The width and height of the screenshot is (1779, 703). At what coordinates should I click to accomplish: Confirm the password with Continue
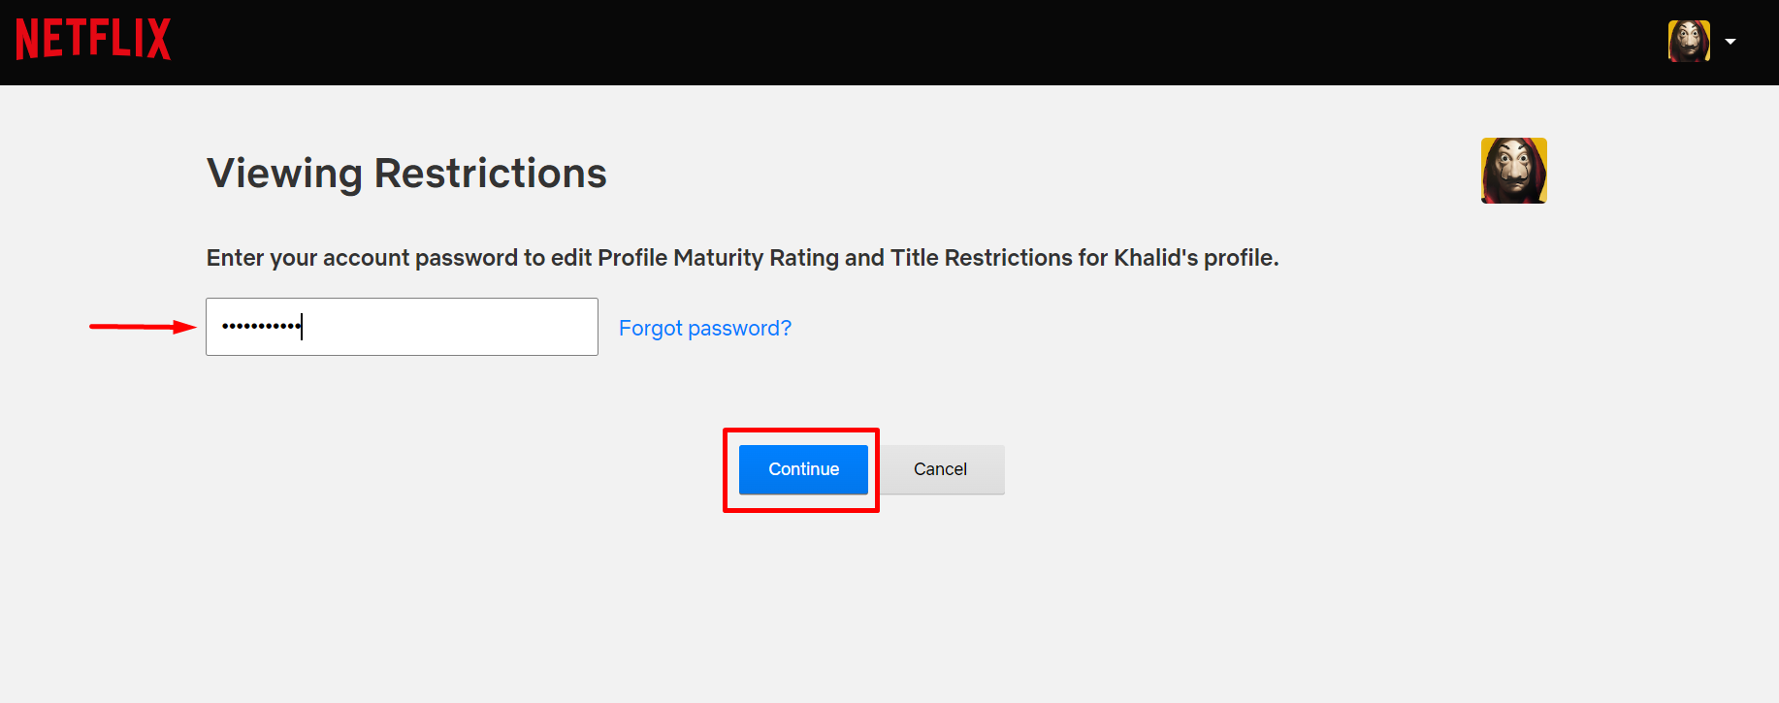click(802, 468)
